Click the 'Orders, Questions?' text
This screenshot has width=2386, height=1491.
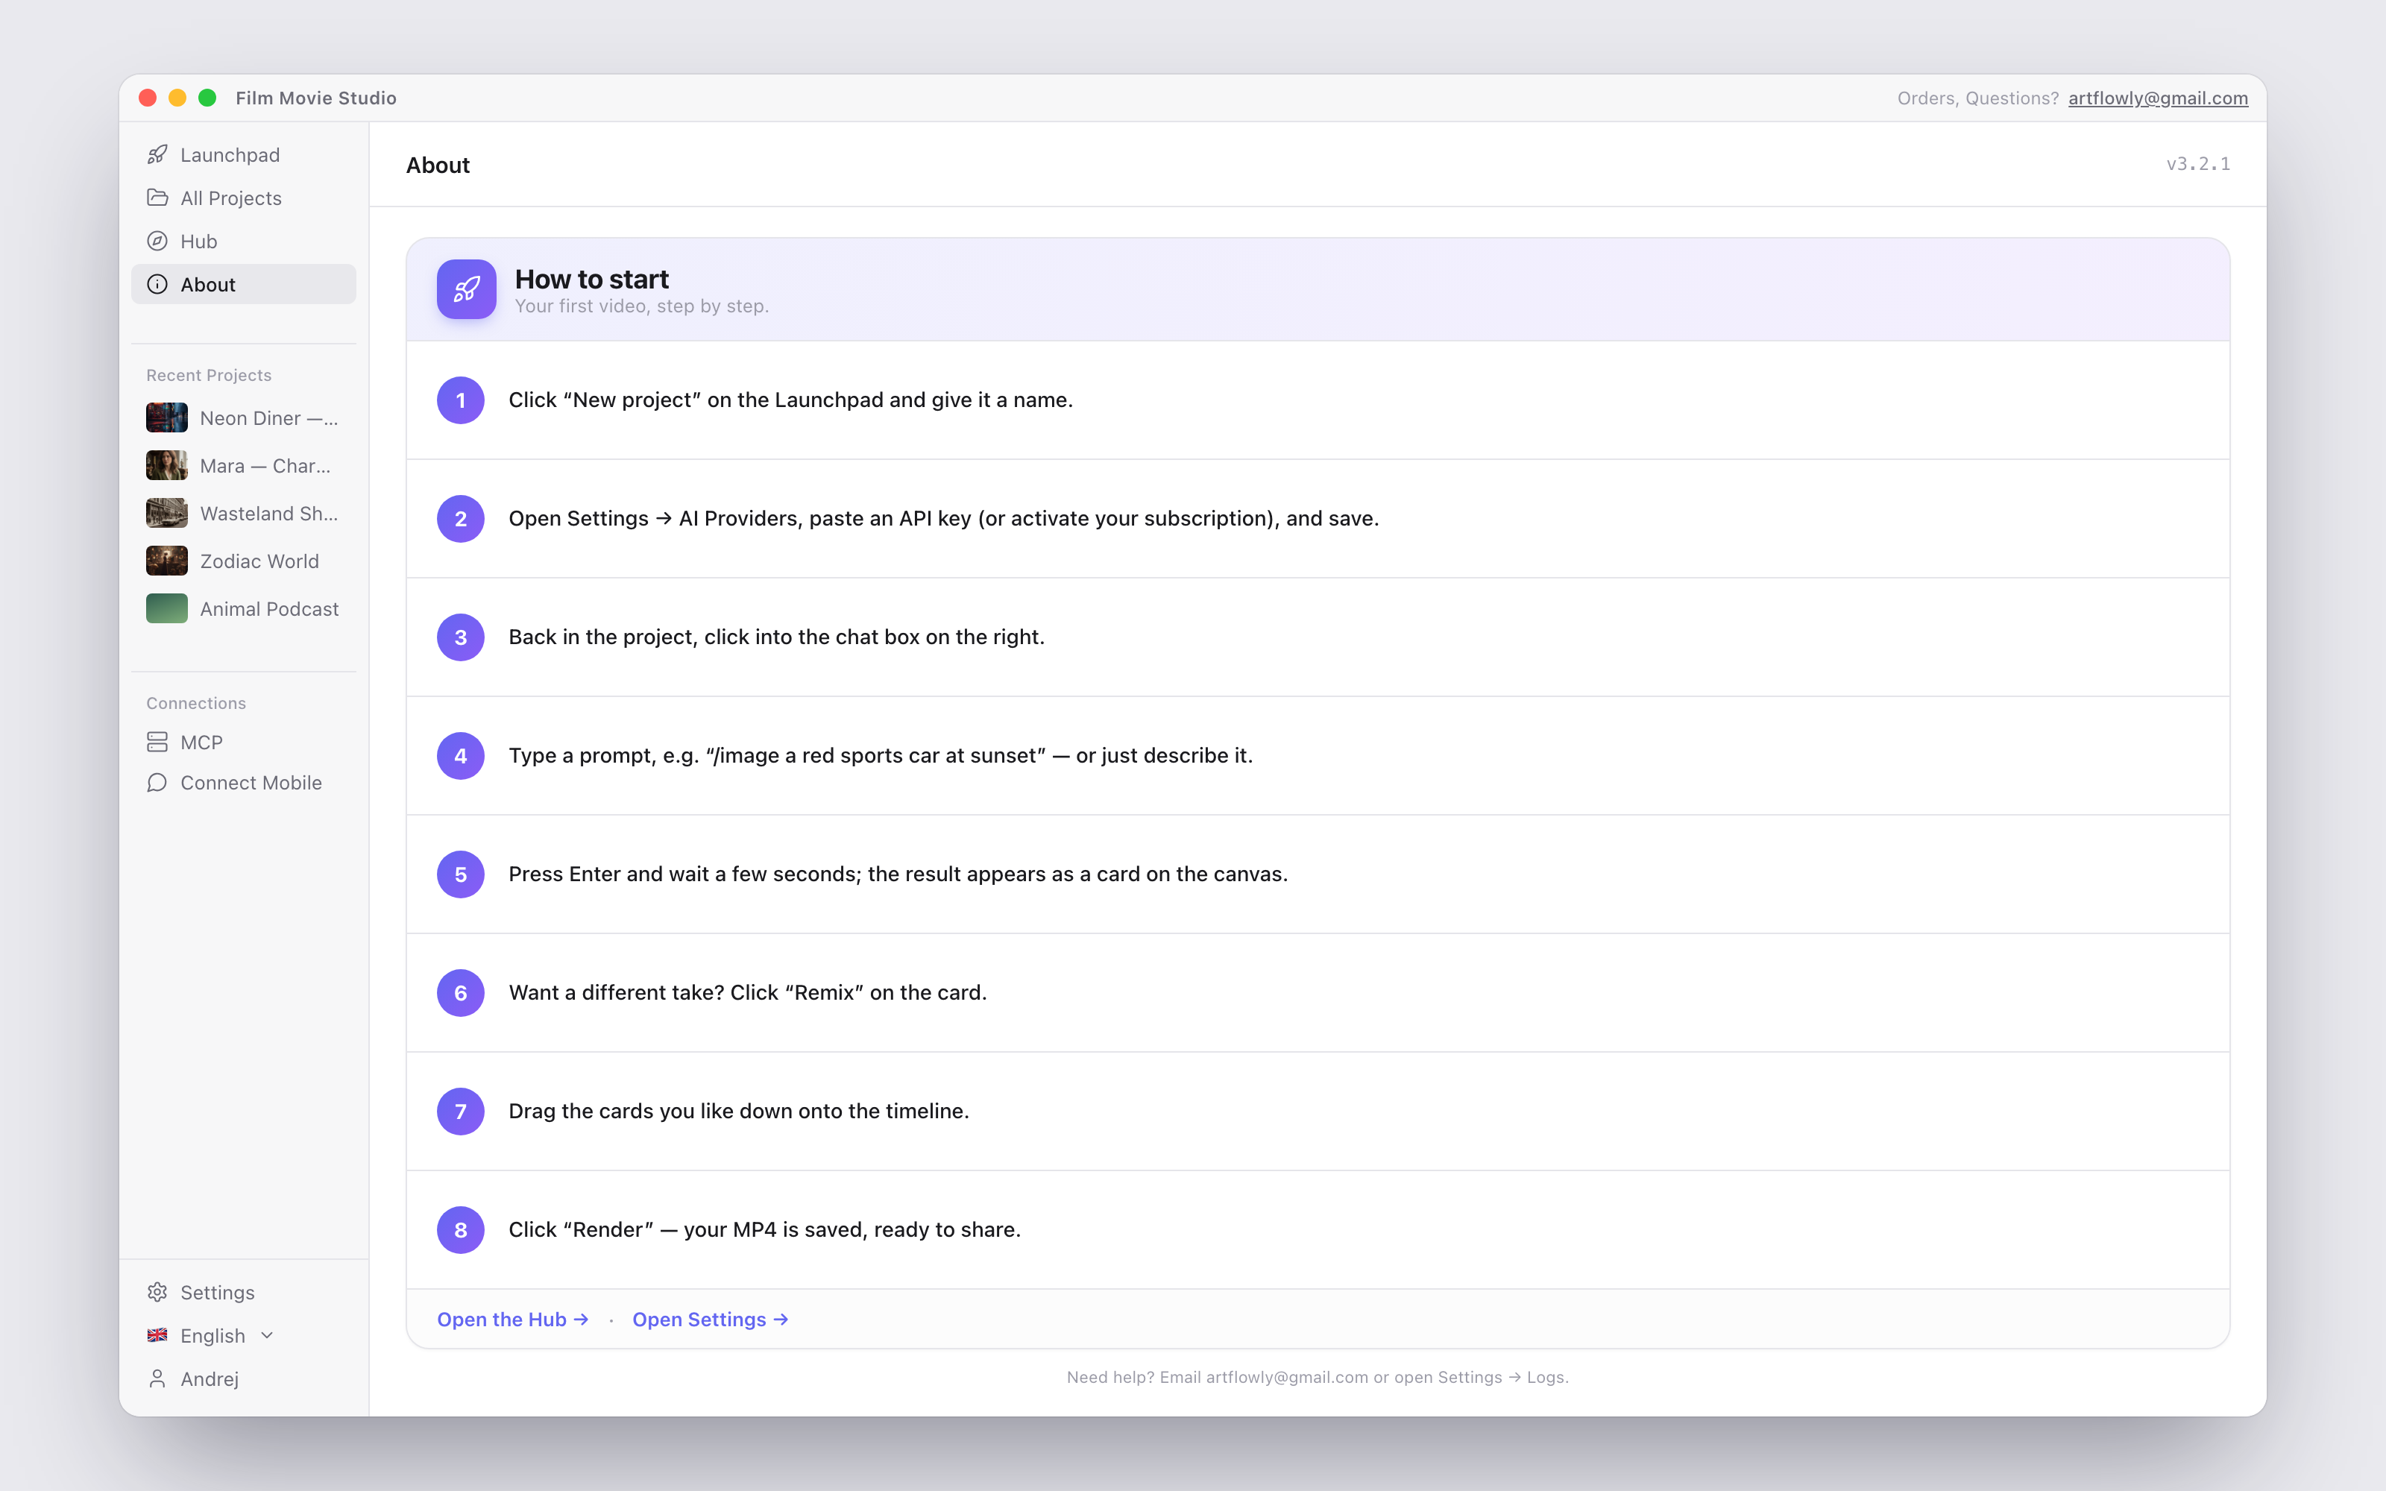[x=1978, y=98]
